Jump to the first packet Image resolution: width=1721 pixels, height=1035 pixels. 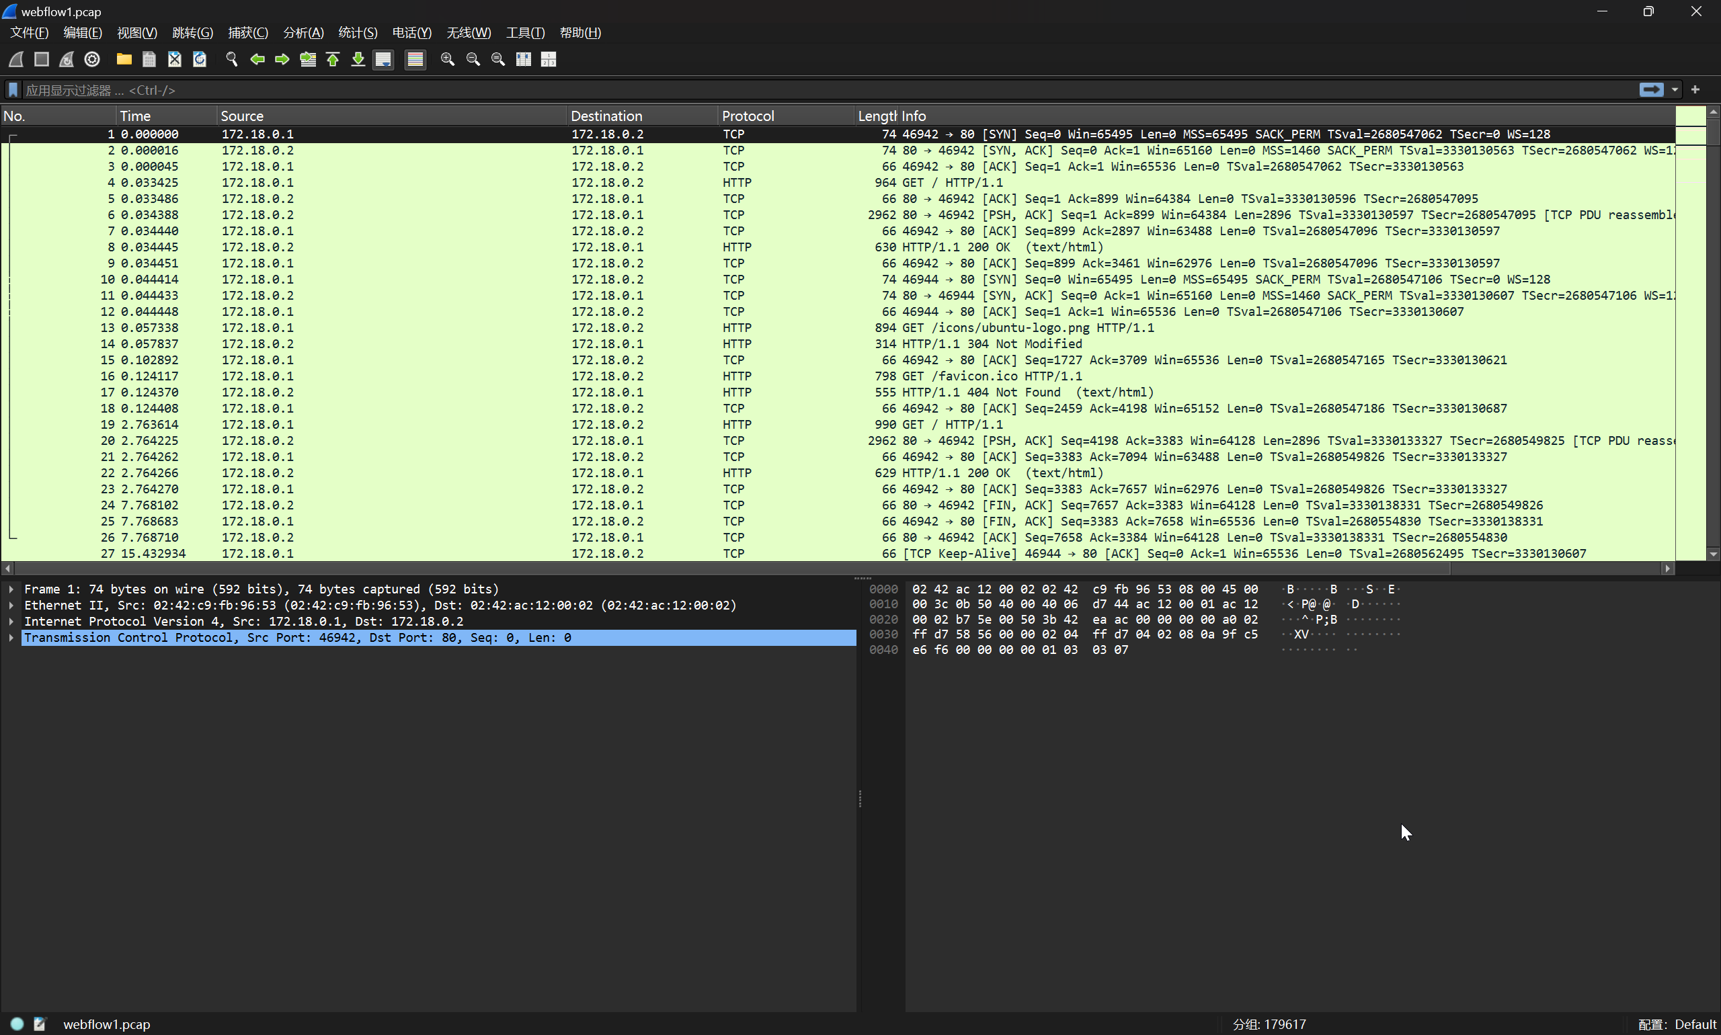tap(333, 59)
